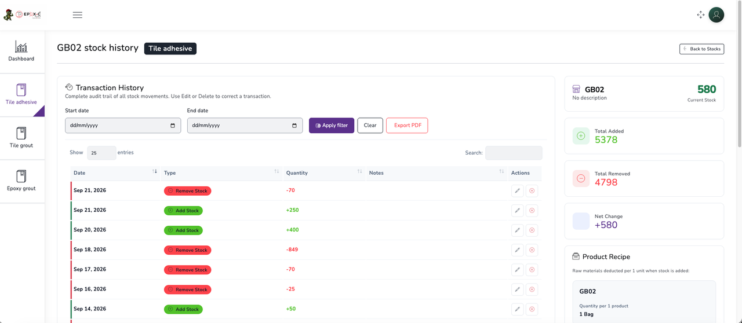Click the Total Removed value 4798
Screen dimensions: 742x323
click(606, 182)
